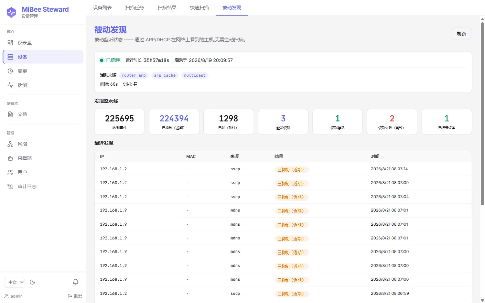This screenshot has width=485, height=303.
Task: Click the 来源 column header
Action: [x=235, y=157]
